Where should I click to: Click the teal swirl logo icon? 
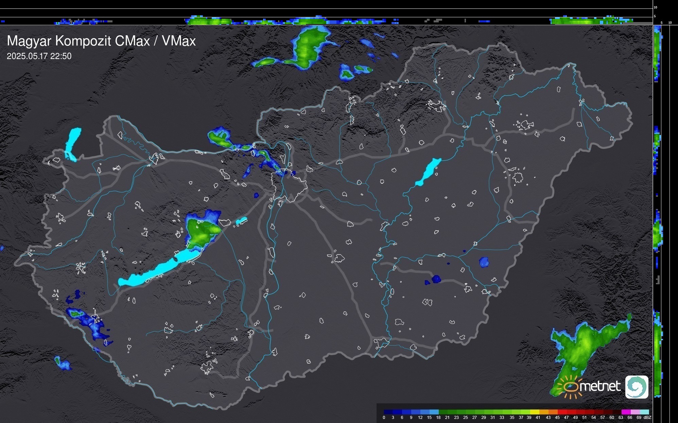click(637, 387)
